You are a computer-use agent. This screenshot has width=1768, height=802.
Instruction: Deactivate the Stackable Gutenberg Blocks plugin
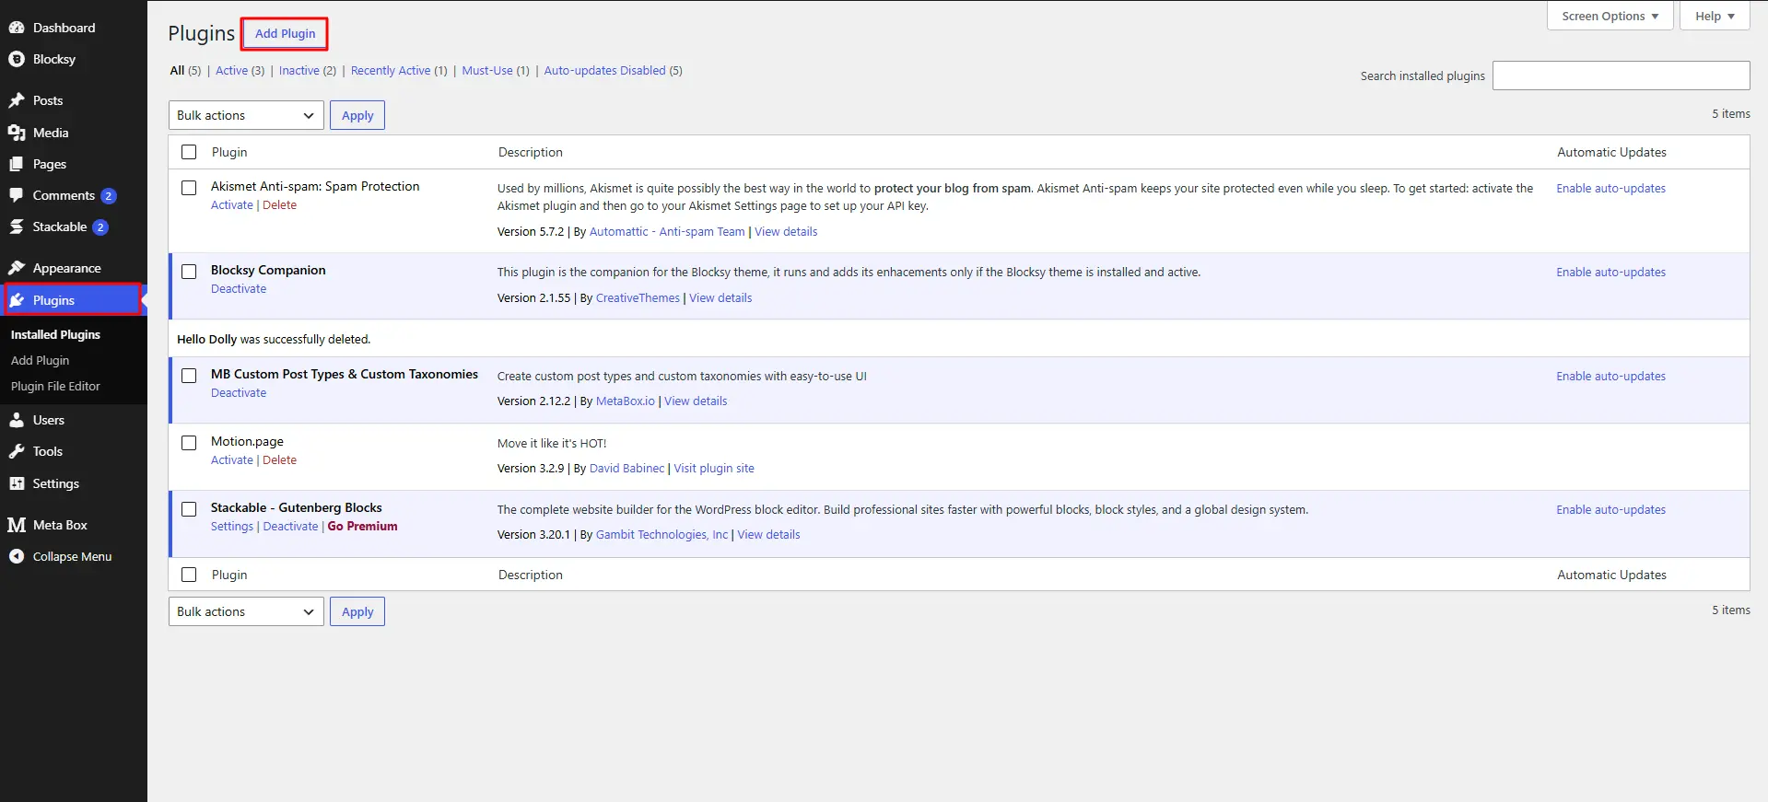click(290, 527)
